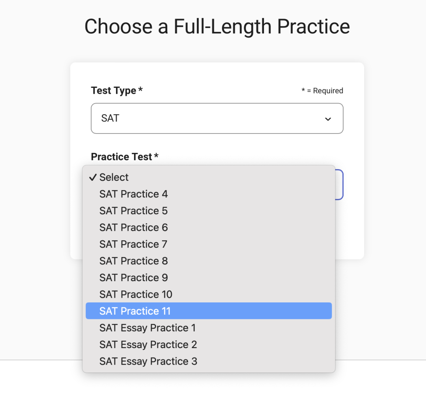The height and width of the screenshot is (406, 426).
Task: Choose SAT Essay Practice 3 from the list
Action: [148, 362]
